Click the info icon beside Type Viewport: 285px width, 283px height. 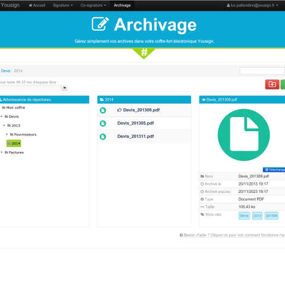coord(202,199)
